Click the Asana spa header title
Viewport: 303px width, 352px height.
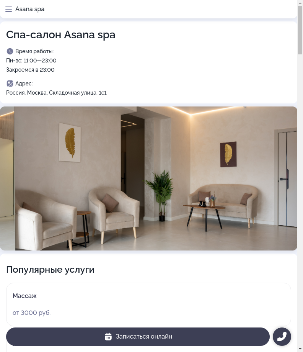click(30, 9)
